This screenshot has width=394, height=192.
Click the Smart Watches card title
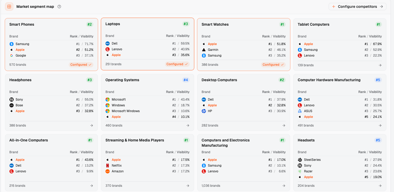[215, 24]
